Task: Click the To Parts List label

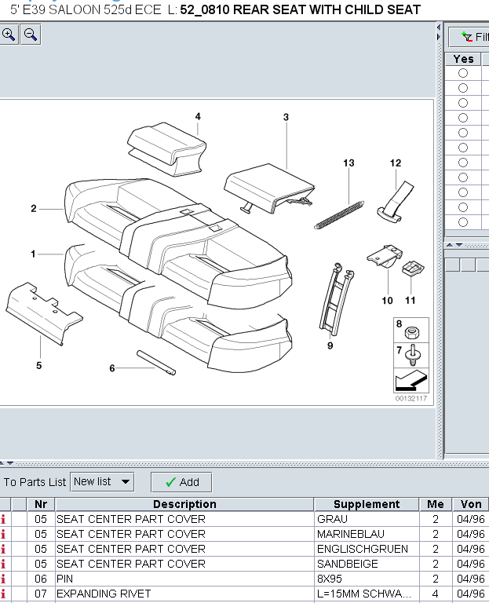Action: click(x=35, y=482)
